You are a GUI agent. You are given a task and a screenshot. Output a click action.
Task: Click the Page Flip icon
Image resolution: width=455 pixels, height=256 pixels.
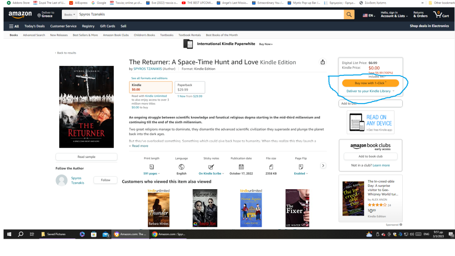pyautogui.click(x=301, y=167)
